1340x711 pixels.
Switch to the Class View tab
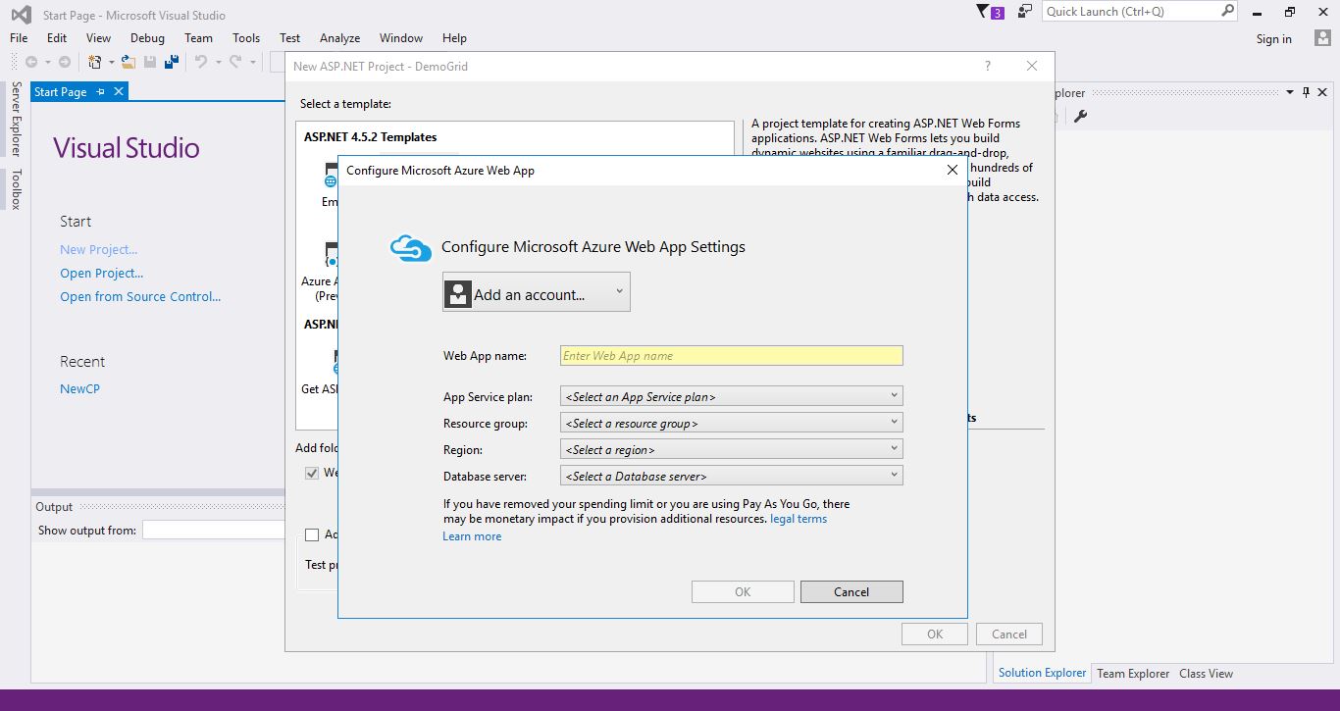(1206, 674)
